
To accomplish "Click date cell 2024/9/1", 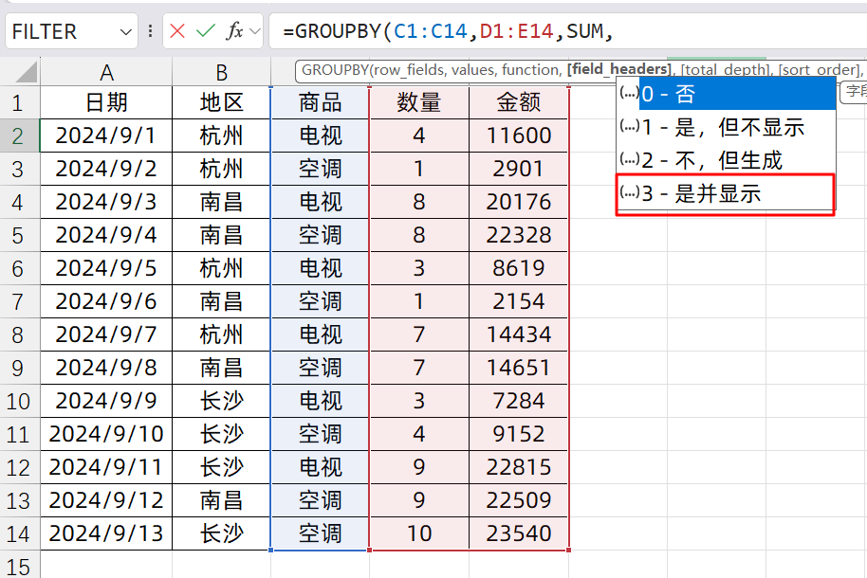I will [106, 135].
